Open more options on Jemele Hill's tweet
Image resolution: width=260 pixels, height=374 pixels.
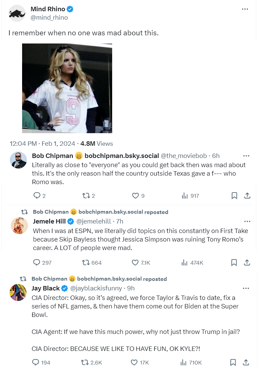(x=247, y=221)
